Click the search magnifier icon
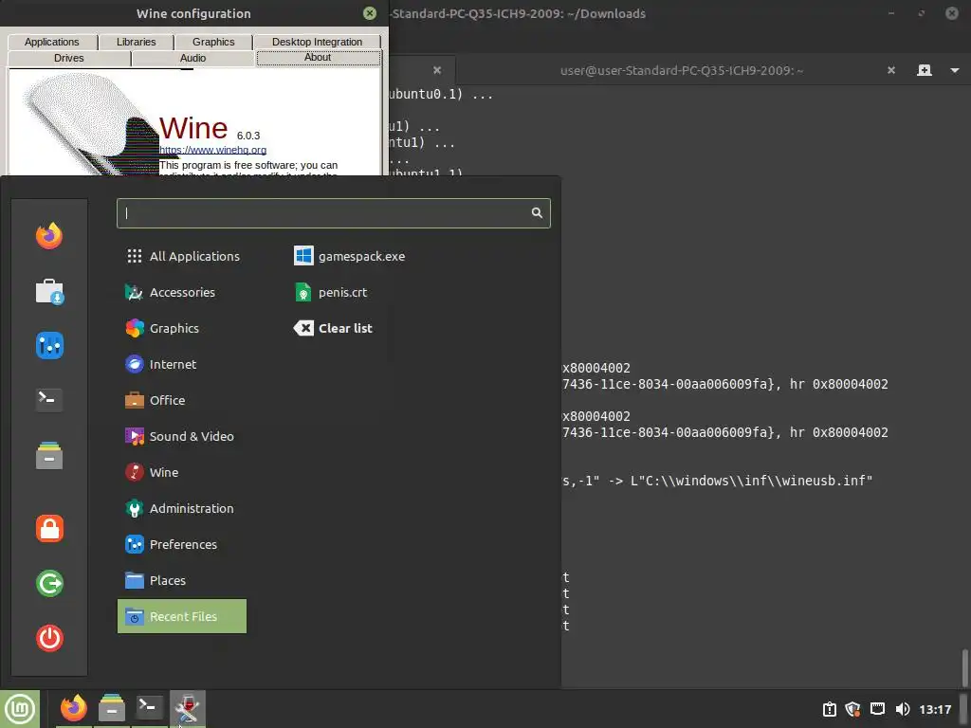The height and width of the screenshot is (728, 971). pyautogui.click(x=537, y=213)
